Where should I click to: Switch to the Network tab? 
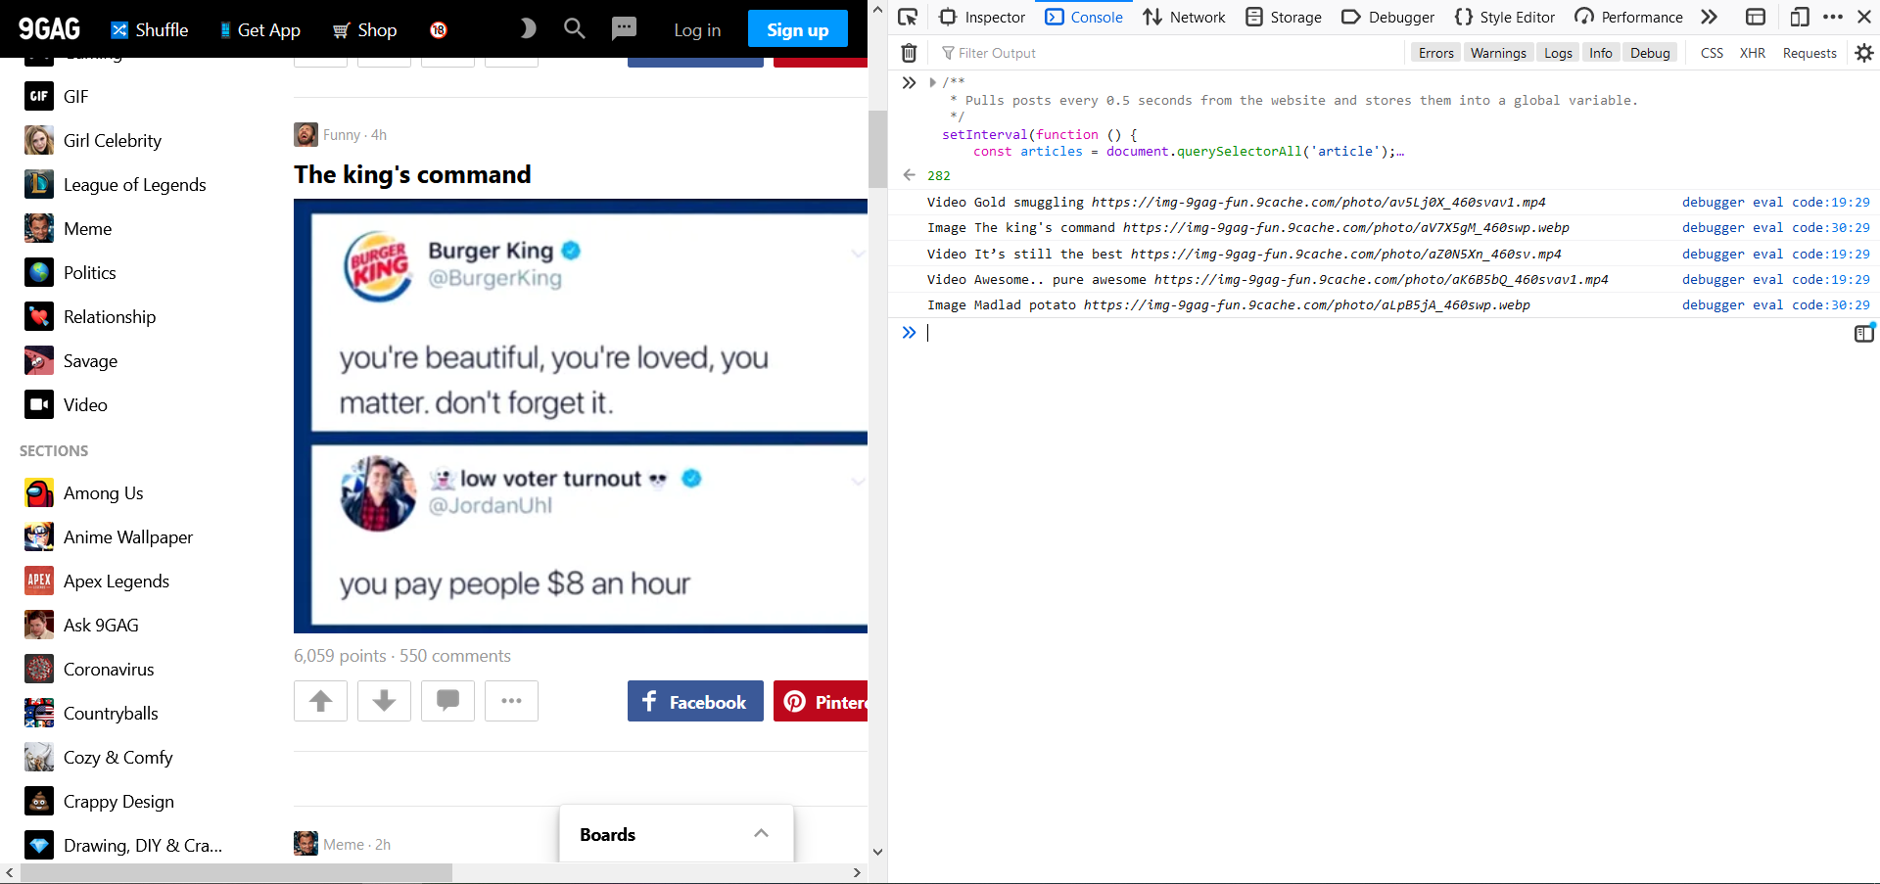[x=1185, y=17]
